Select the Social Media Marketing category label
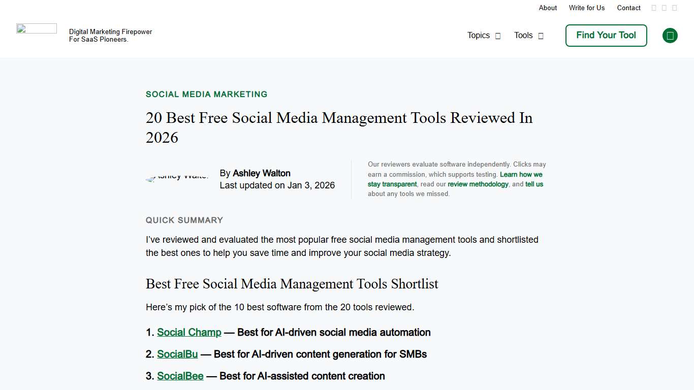Image resolution: width=694 pixels, height=390 pixels. pos(206,94)
